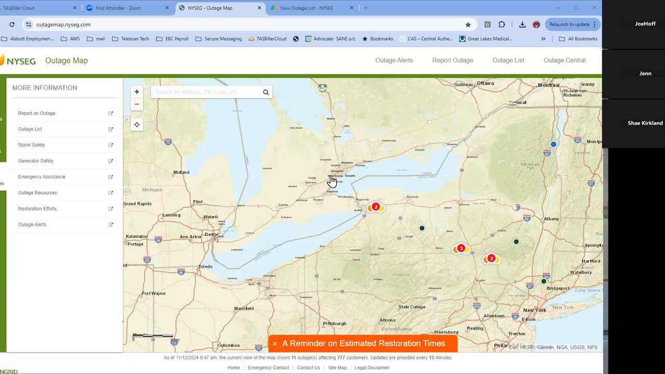Open external link icon beside Outage List

pyautogui.click(x=111, y=129)
